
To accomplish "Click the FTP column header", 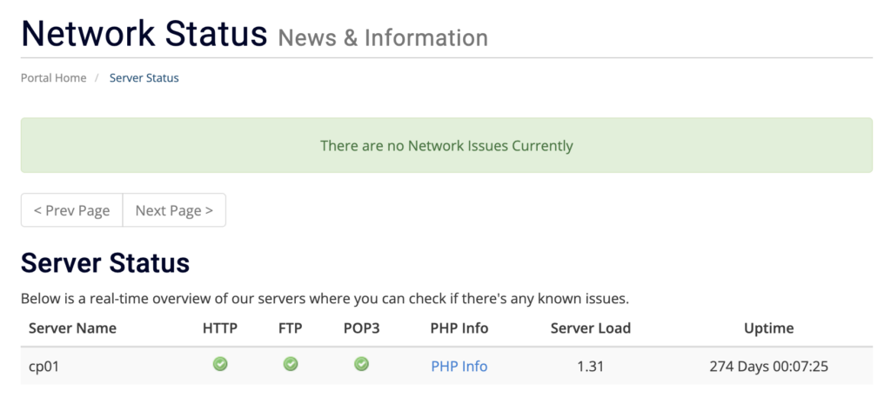I will coord(291,328).
